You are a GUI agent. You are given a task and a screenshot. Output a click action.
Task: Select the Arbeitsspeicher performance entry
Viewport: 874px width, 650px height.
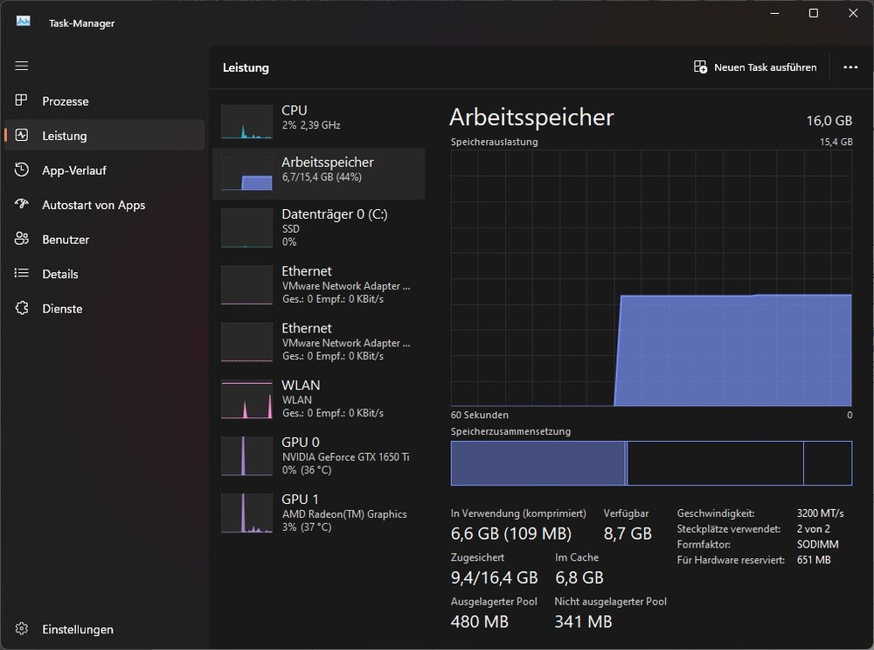point(319,173)
